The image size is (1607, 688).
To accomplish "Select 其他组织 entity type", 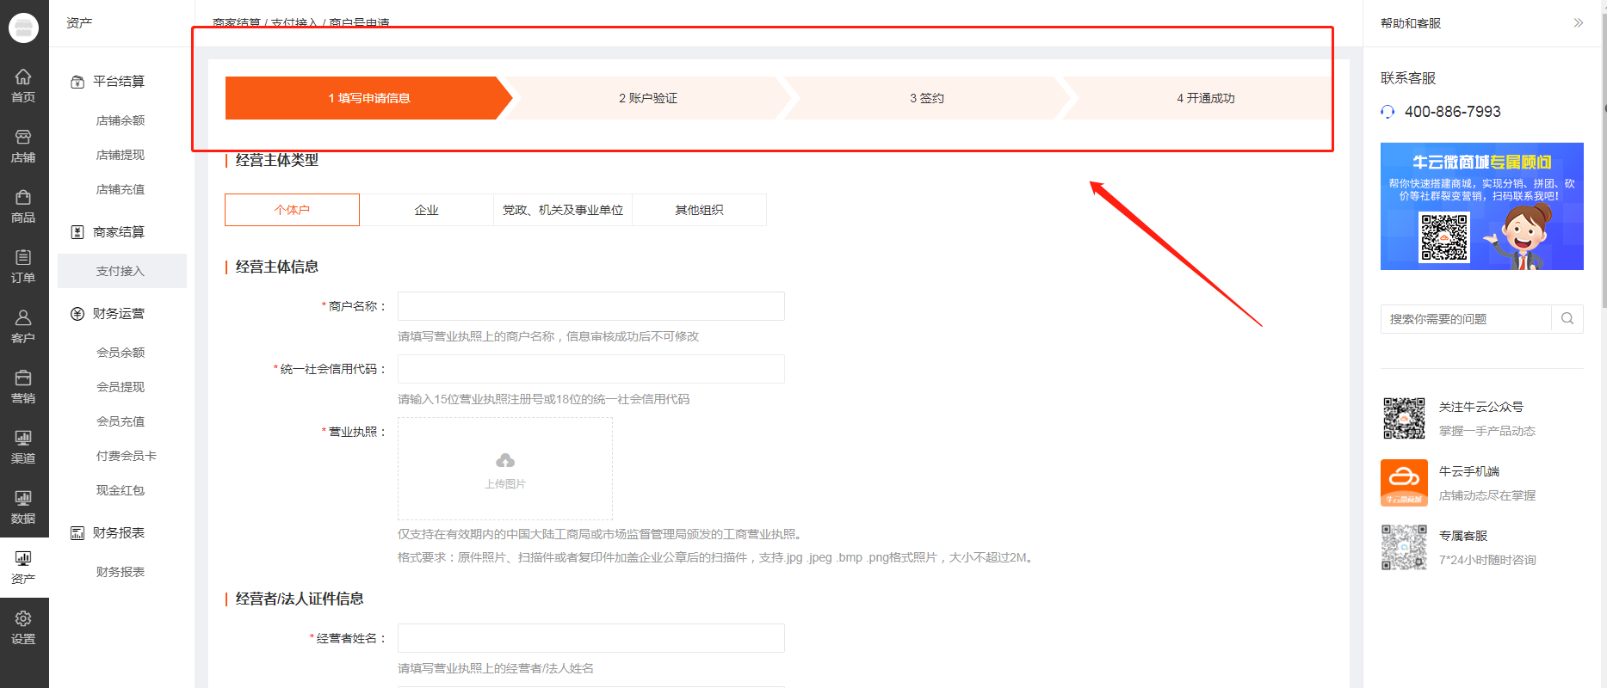I will (x=699, y=210).
